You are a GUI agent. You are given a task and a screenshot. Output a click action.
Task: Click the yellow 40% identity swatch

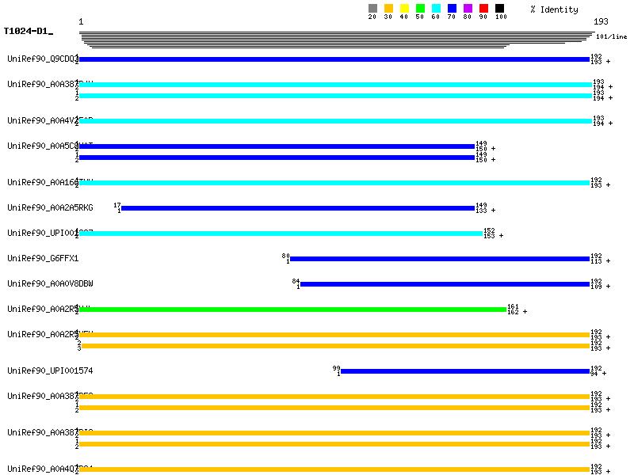coord(404,9)
